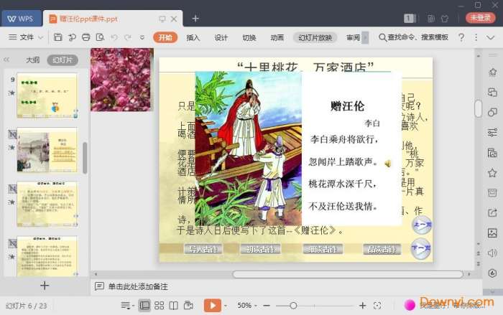Screen dimensions: 503x315
Task: Click the peach blossom picture
Action: click(x=122, y=80)
